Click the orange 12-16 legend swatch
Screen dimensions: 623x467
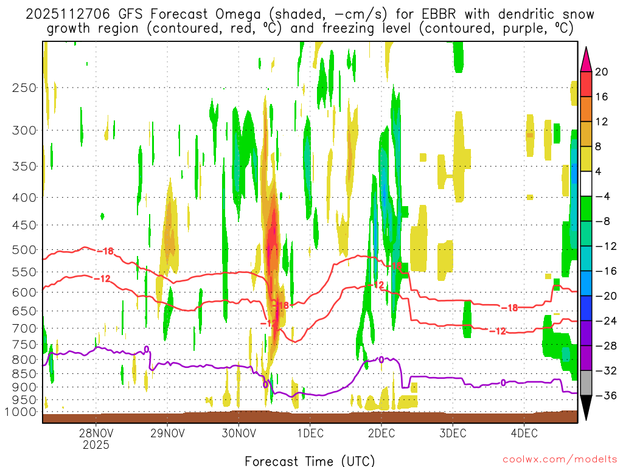coord(586,109)
